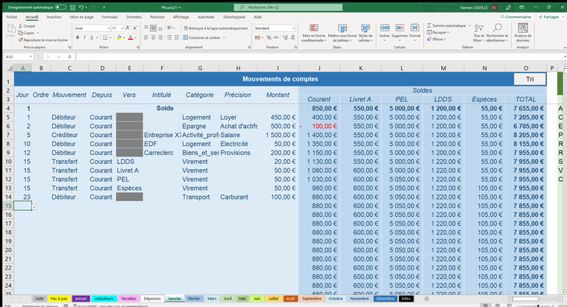567x307 pixels.
Task: Click the yellow fill color swatch button
Action: pyautogui.click(x=119, y=37)
